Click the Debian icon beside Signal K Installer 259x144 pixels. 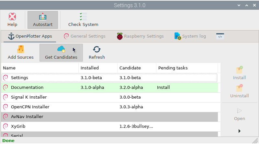(x=6, y=97)
